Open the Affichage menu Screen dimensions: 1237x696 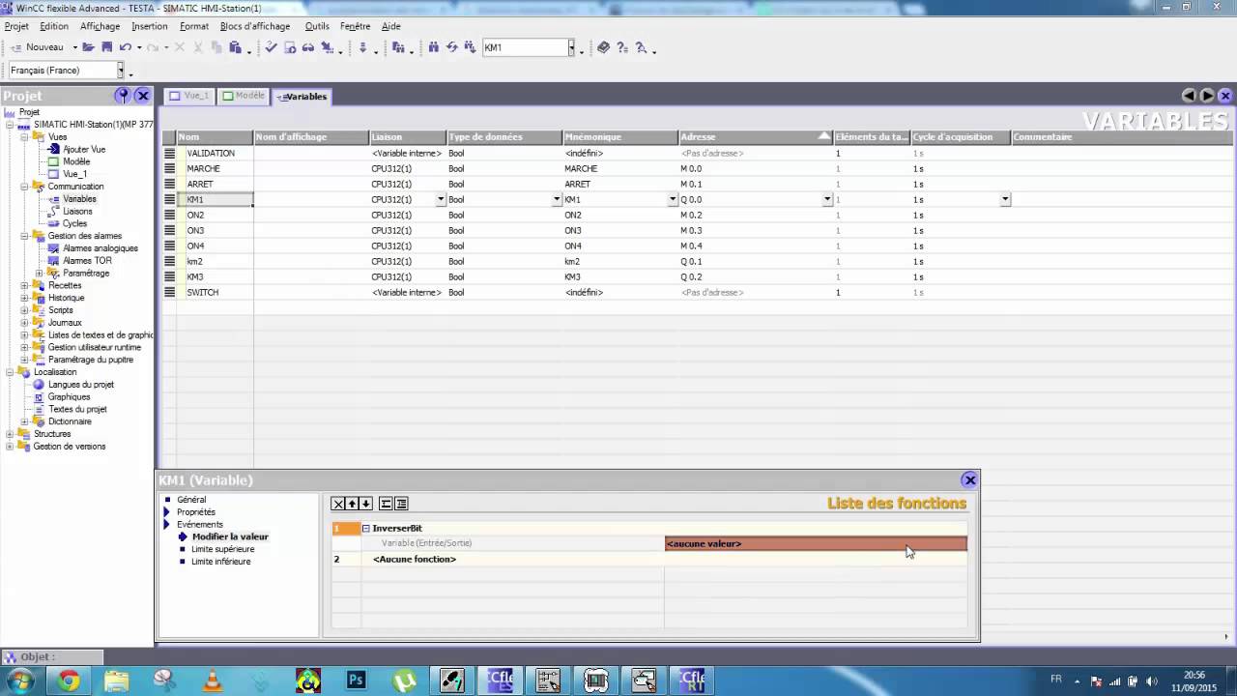coord(100,26)
